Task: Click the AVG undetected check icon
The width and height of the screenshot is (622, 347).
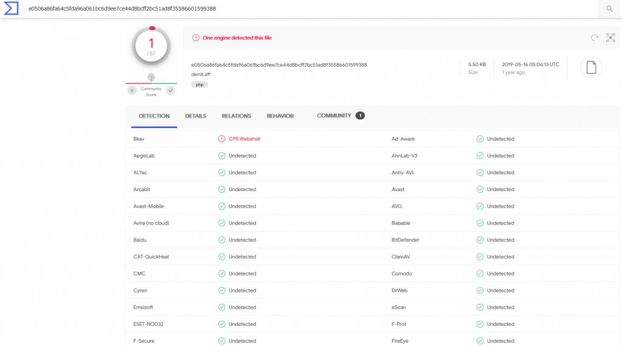Action: [x=480, y=206]
